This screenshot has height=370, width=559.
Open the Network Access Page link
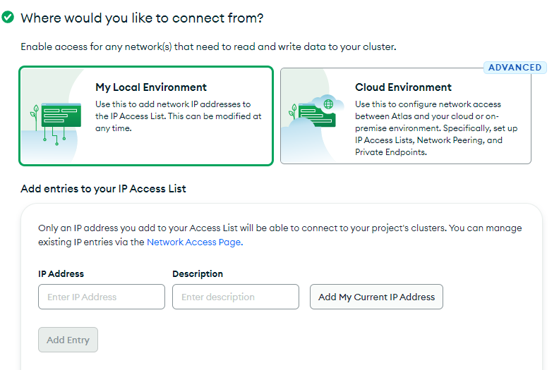195,242
